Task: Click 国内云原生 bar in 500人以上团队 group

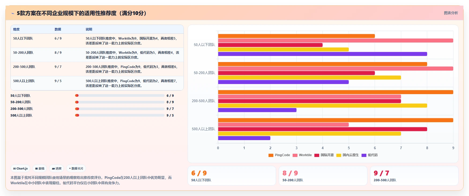Action: [310, 134]
